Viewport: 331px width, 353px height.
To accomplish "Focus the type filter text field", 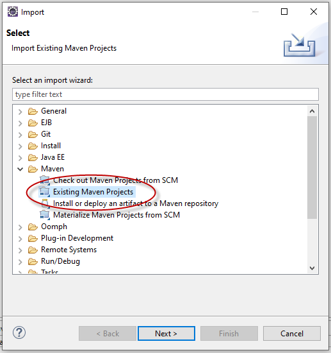I will [165, 94].
